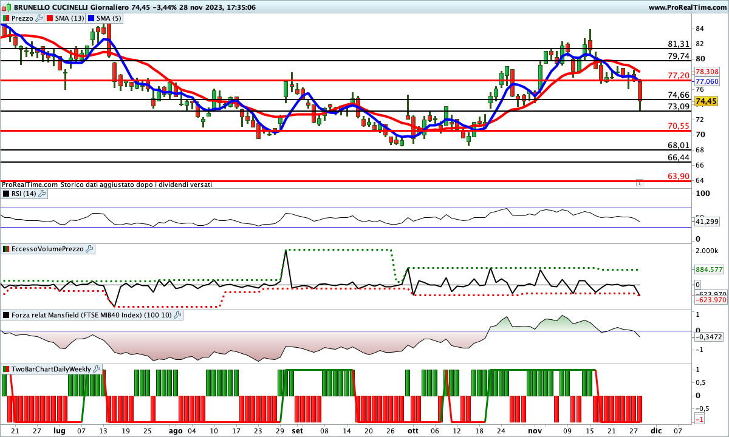Click the Storico dati aggiustato dividendi notice

point(135,184)
